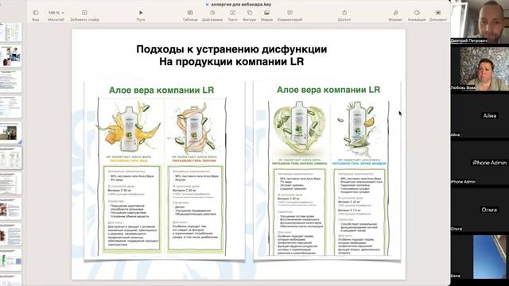Select the currently highlighted slide thumbnail in navigator
This screenshot has height=286, width=509.
pos(10,157)
